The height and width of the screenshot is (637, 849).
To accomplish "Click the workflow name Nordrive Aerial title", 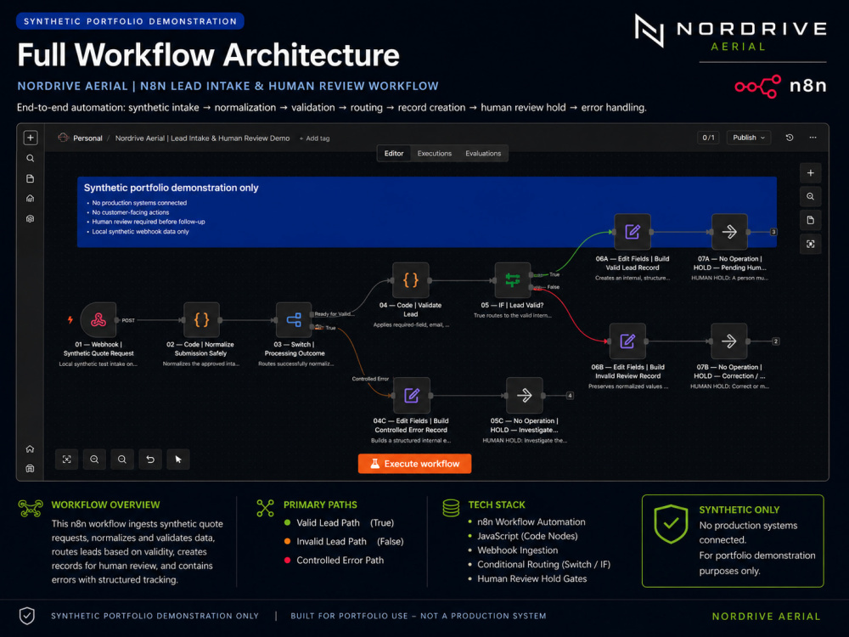I will click(203, 138).
